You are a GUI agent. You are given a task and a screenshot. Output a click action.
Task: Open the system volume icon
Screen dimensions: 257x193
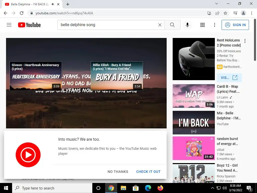coord(225,188)
